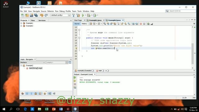199x112 pixels.
Task: Click the Re-run green arrows in Output panel
Action: (75, 77)
